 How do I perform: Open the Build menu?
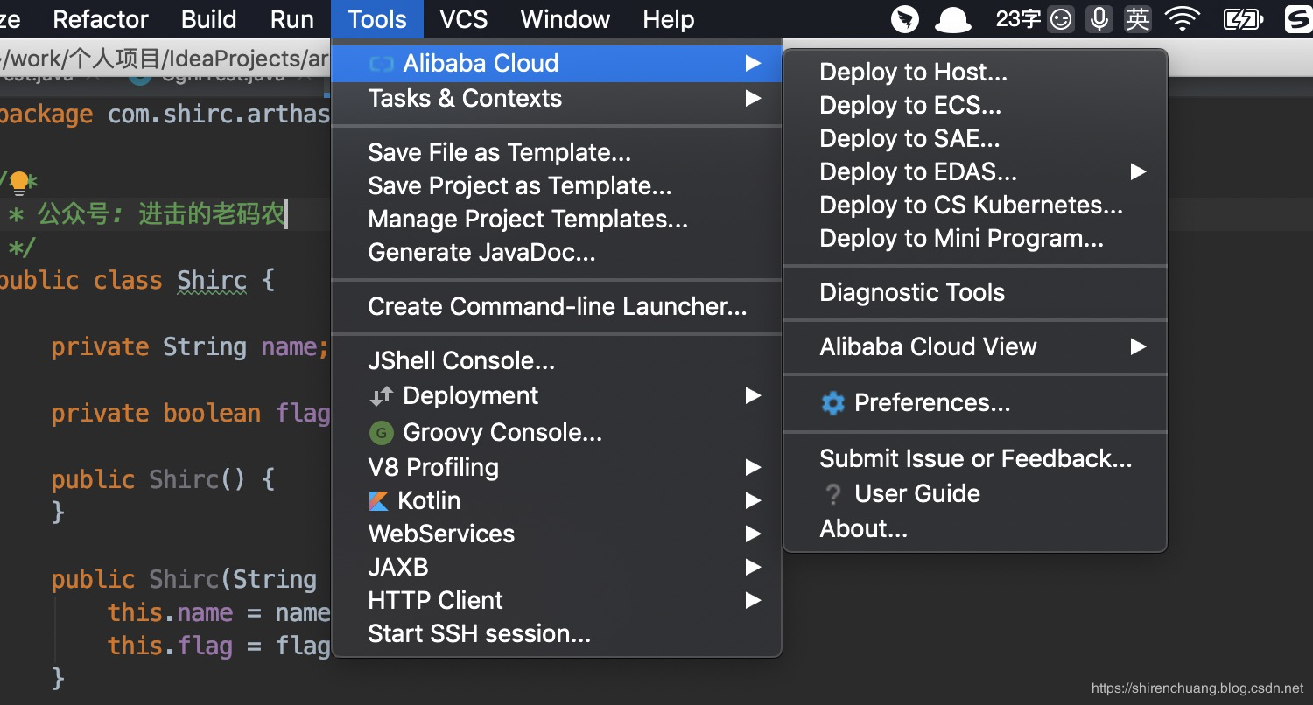pyautogui.click(x=208, y=19)
